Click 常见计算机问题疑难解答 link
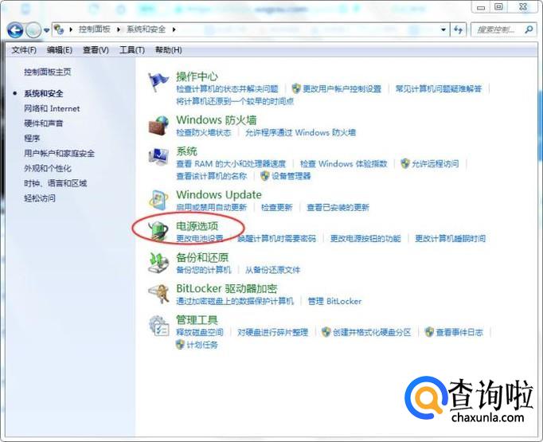This screenshot has height=442, width=543. (439, 88)
